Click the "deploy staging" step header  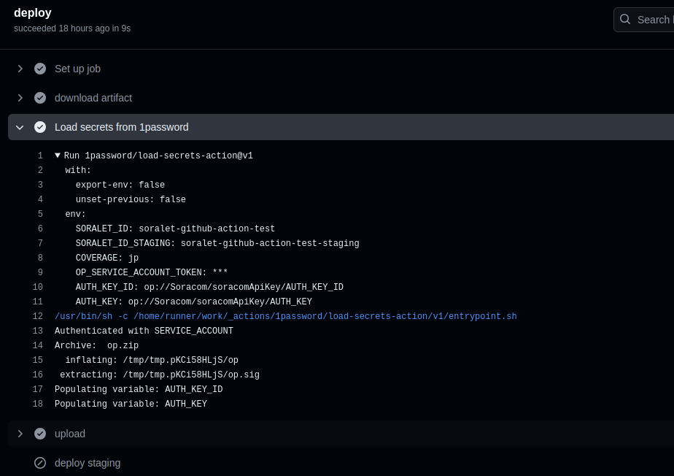point(88,463)
